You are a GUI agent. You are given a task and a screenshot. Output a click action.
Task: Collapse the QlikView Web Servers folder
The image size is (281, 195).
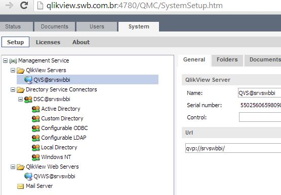(13, 167)
